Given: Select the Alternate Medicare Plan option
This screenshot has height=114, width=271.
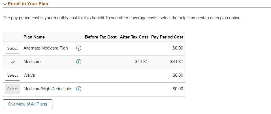Looking at the screenshot, I should click(12, 48).
